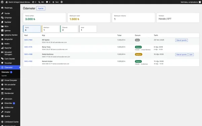Click the name Kemal Arslan

click(47, 61)
